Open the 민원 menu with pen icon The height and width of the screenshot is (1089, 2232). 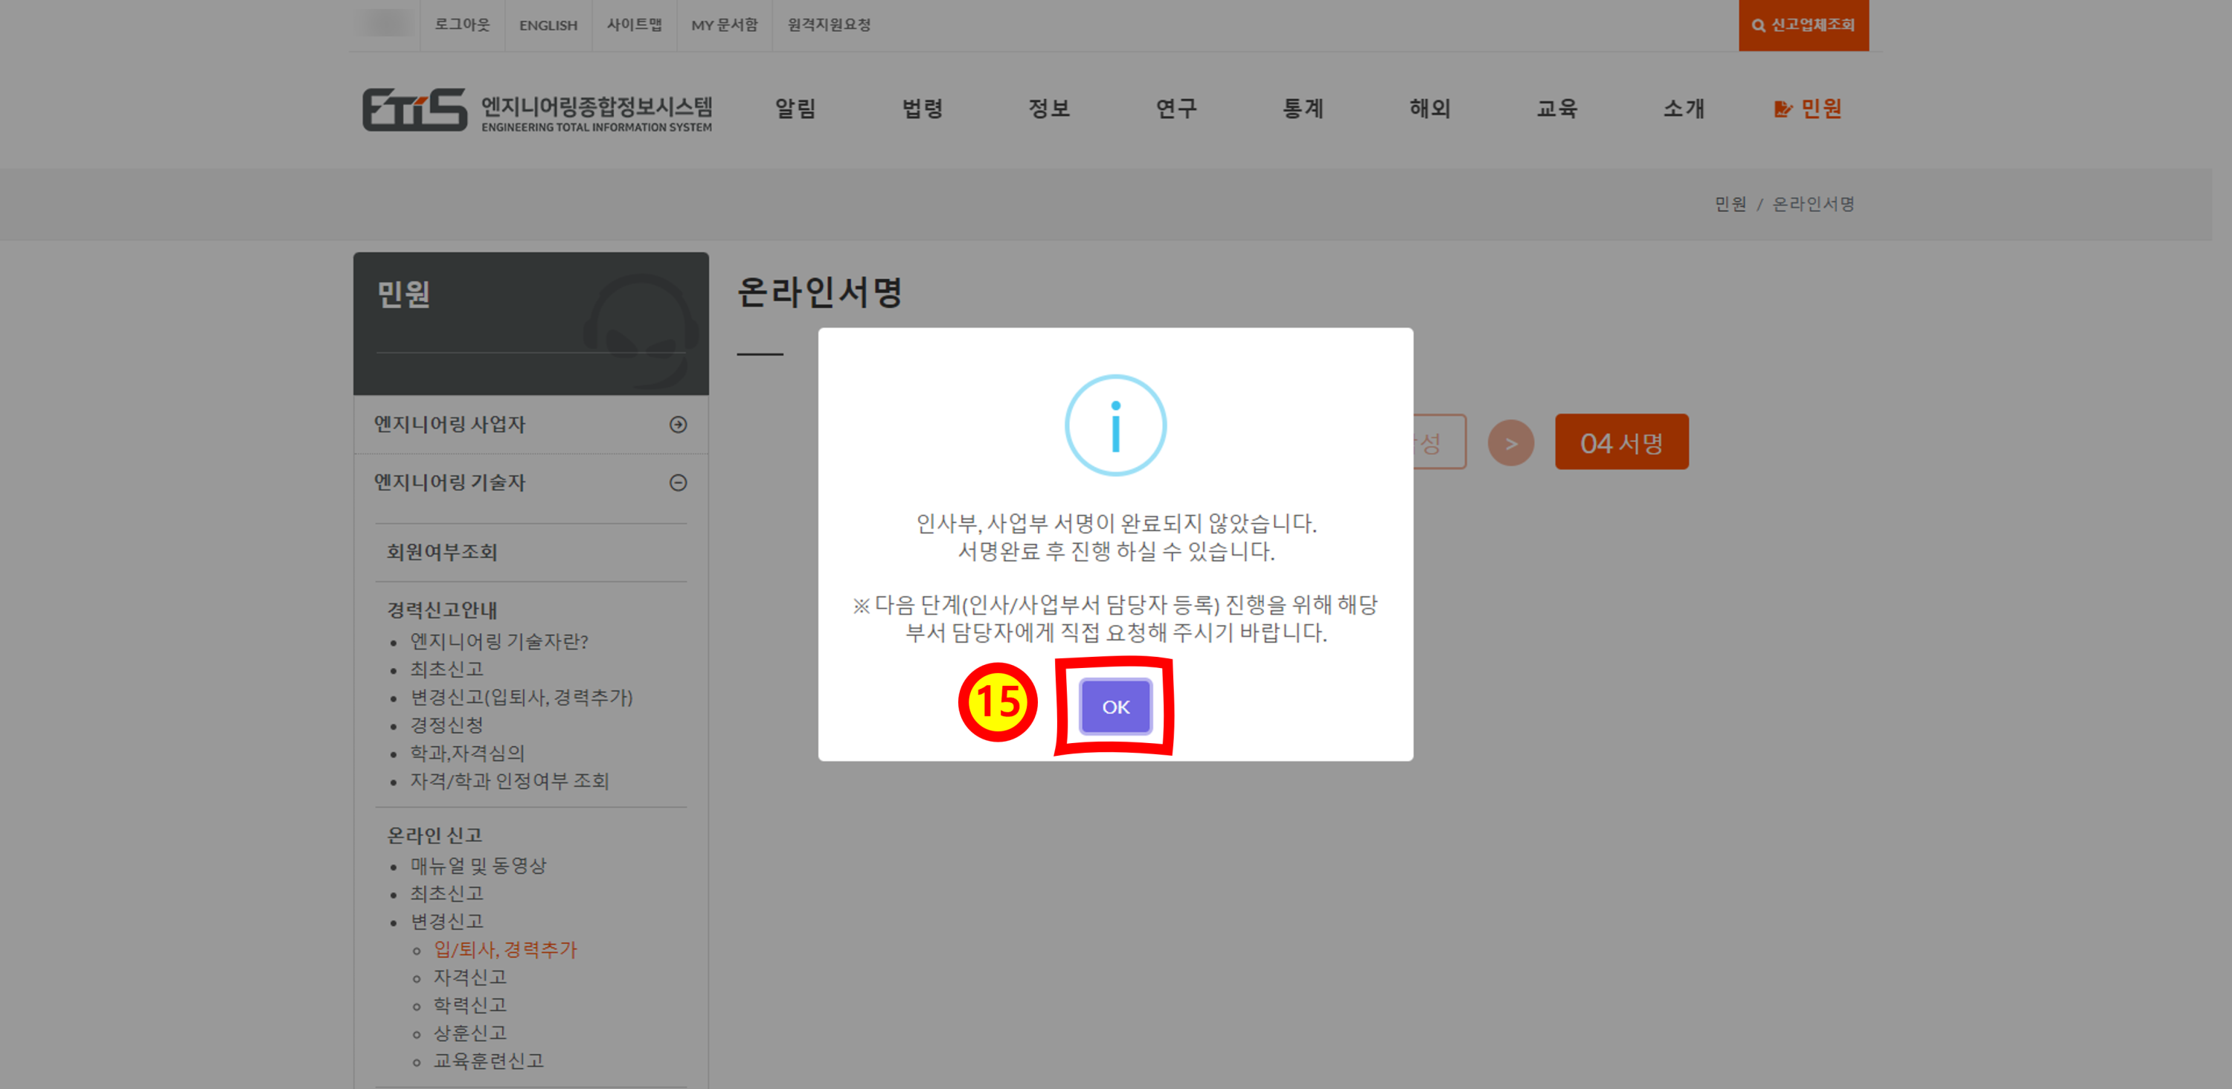pyautogui.click(x=1809, y=109)
